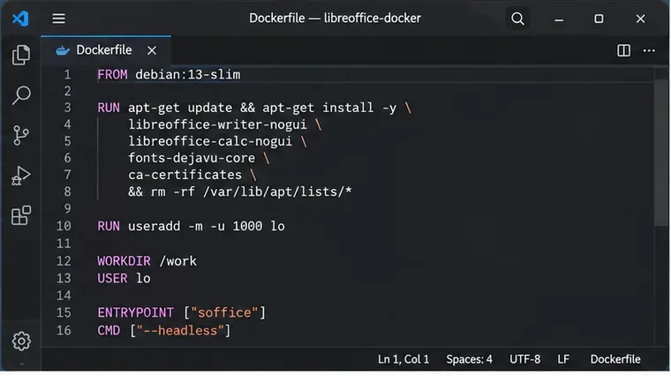
Task: Select the Dockerfile editor tab
Action: 106,50
